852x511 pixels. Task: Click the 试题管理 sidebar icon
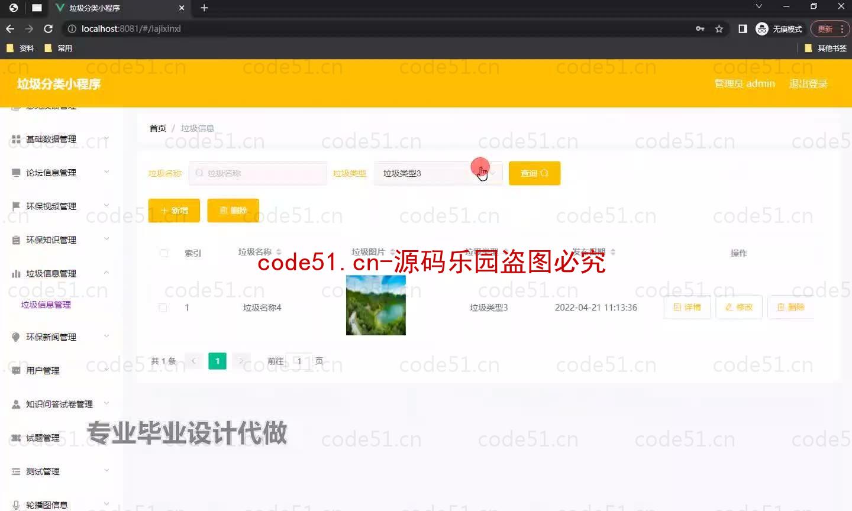(16, 438)
